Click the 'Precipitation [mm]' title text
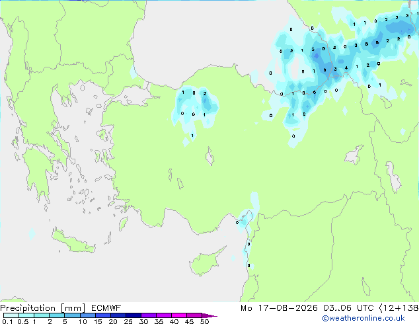Viewport: 419px width, 324px height. (42, 308)
